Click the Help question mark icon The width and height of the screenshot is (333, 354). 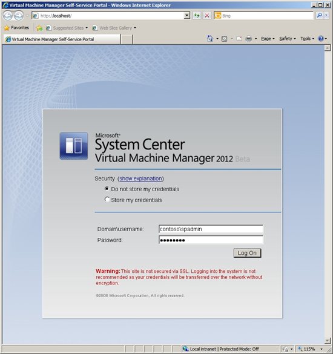click(x=321, y=39)
